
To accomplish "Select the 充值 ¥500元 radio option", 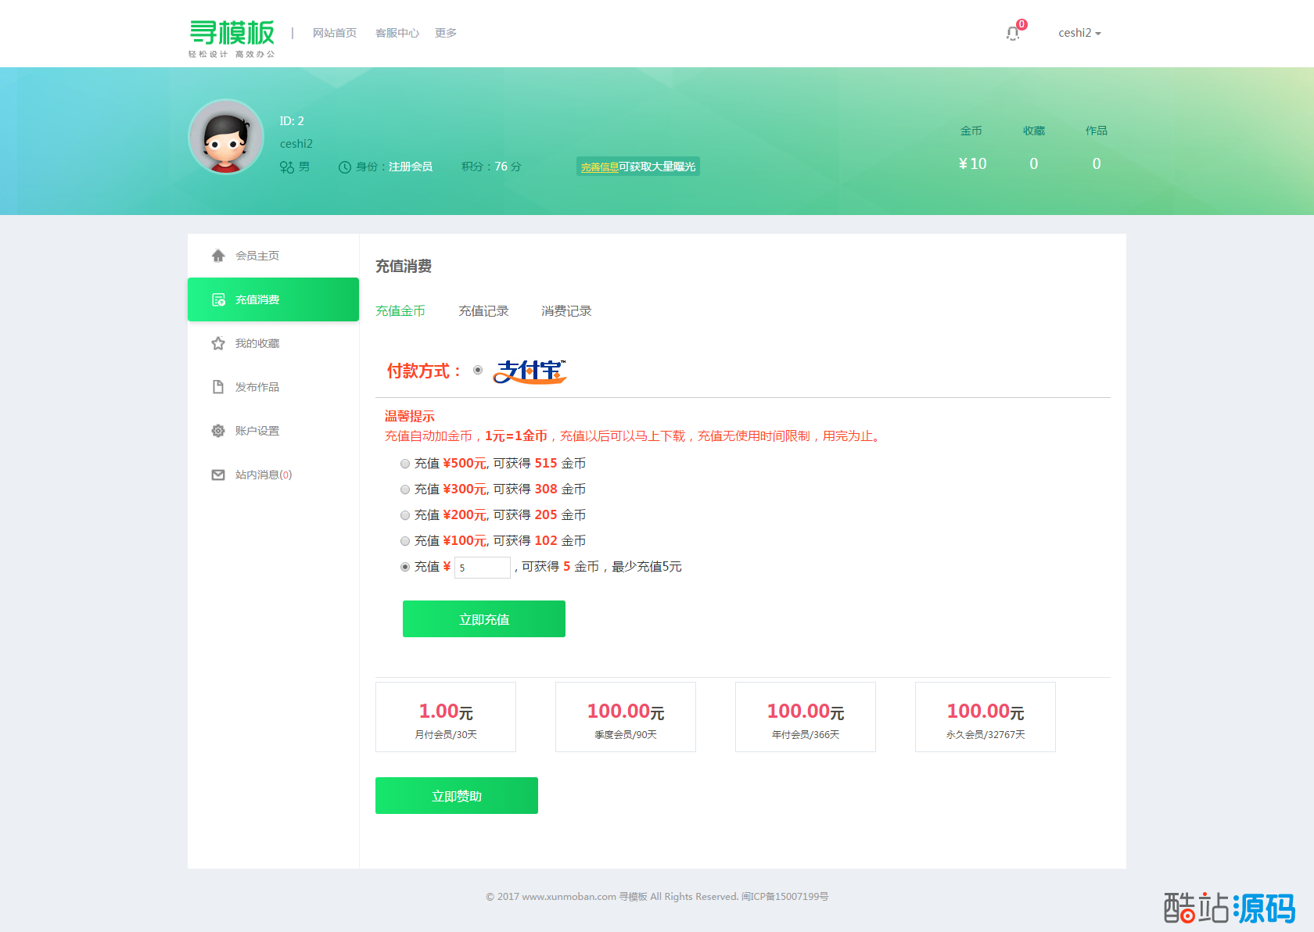I will tap(405, 464).
